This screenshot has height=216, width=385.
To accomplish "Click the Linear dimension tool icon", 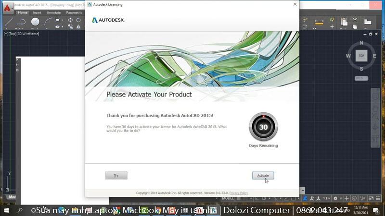I will tap(319, 22).
